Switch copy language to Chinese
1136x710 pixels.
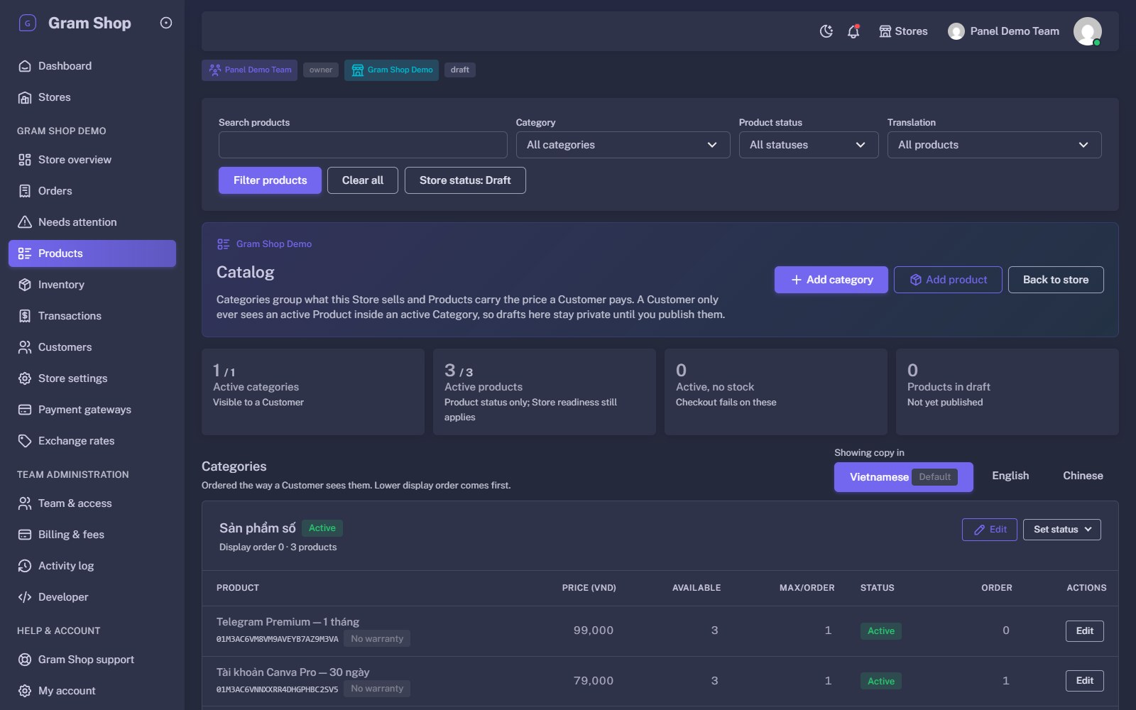tap(1083, 476)
